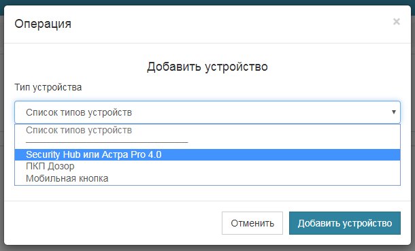Click the empty dialog body area below the dropdown list

(x=207, y=193)
